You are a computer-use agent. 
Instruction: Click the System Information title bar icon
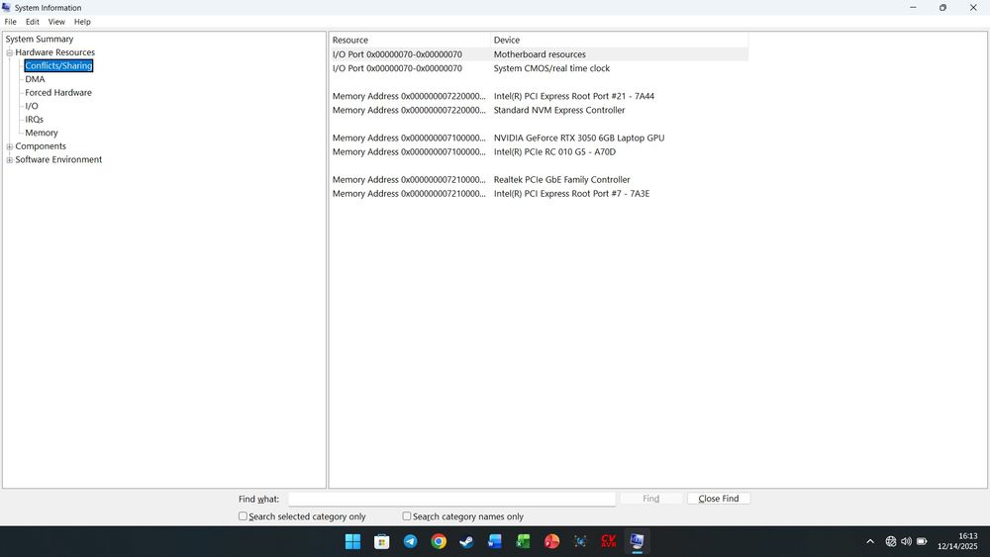[6, 8]
